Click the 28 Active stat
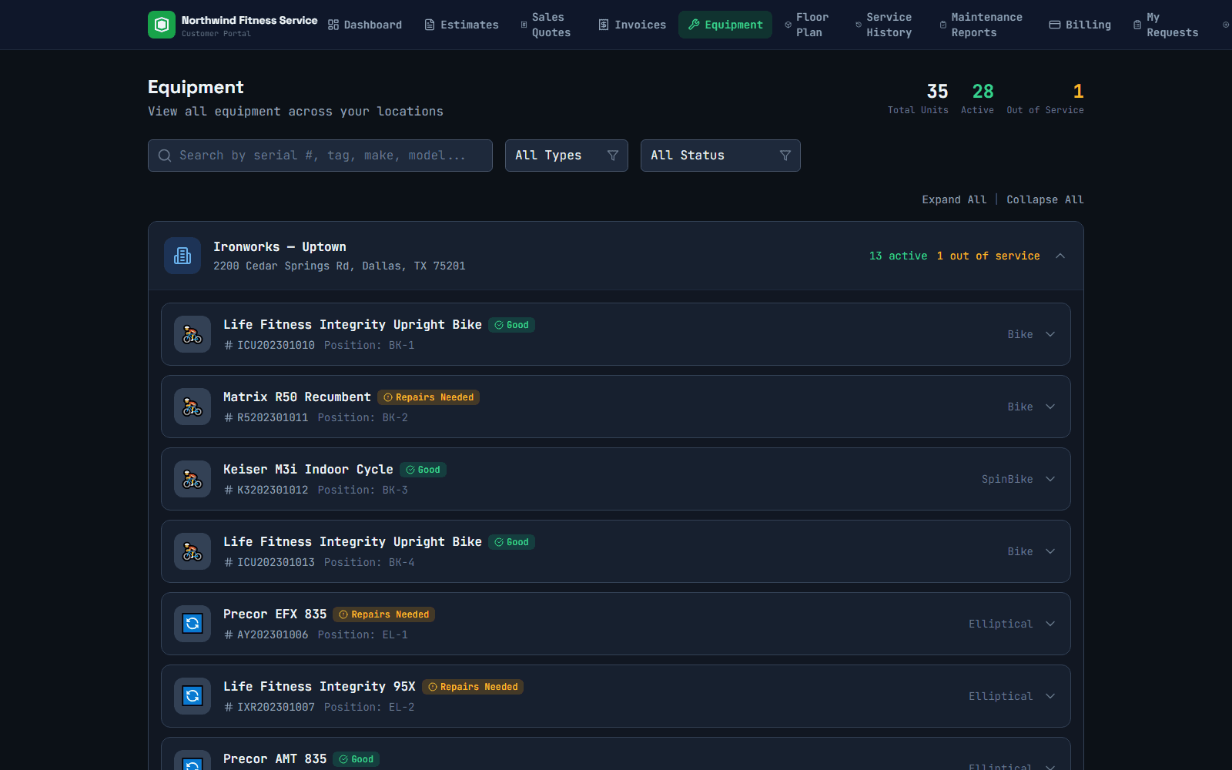The height and width of the screenshot is (770, 1232). point(977,99)
